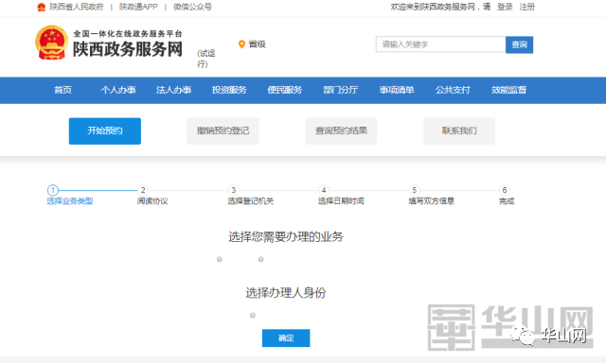The image size is (606, 363).
Task: Click the 陕西政务服务网 site title
Action: point(128,49)
